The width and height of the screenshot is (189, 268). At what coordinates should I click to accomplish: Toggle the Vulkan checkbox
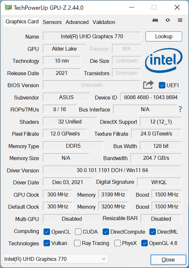pyautogui.click(x=47, y=243)
